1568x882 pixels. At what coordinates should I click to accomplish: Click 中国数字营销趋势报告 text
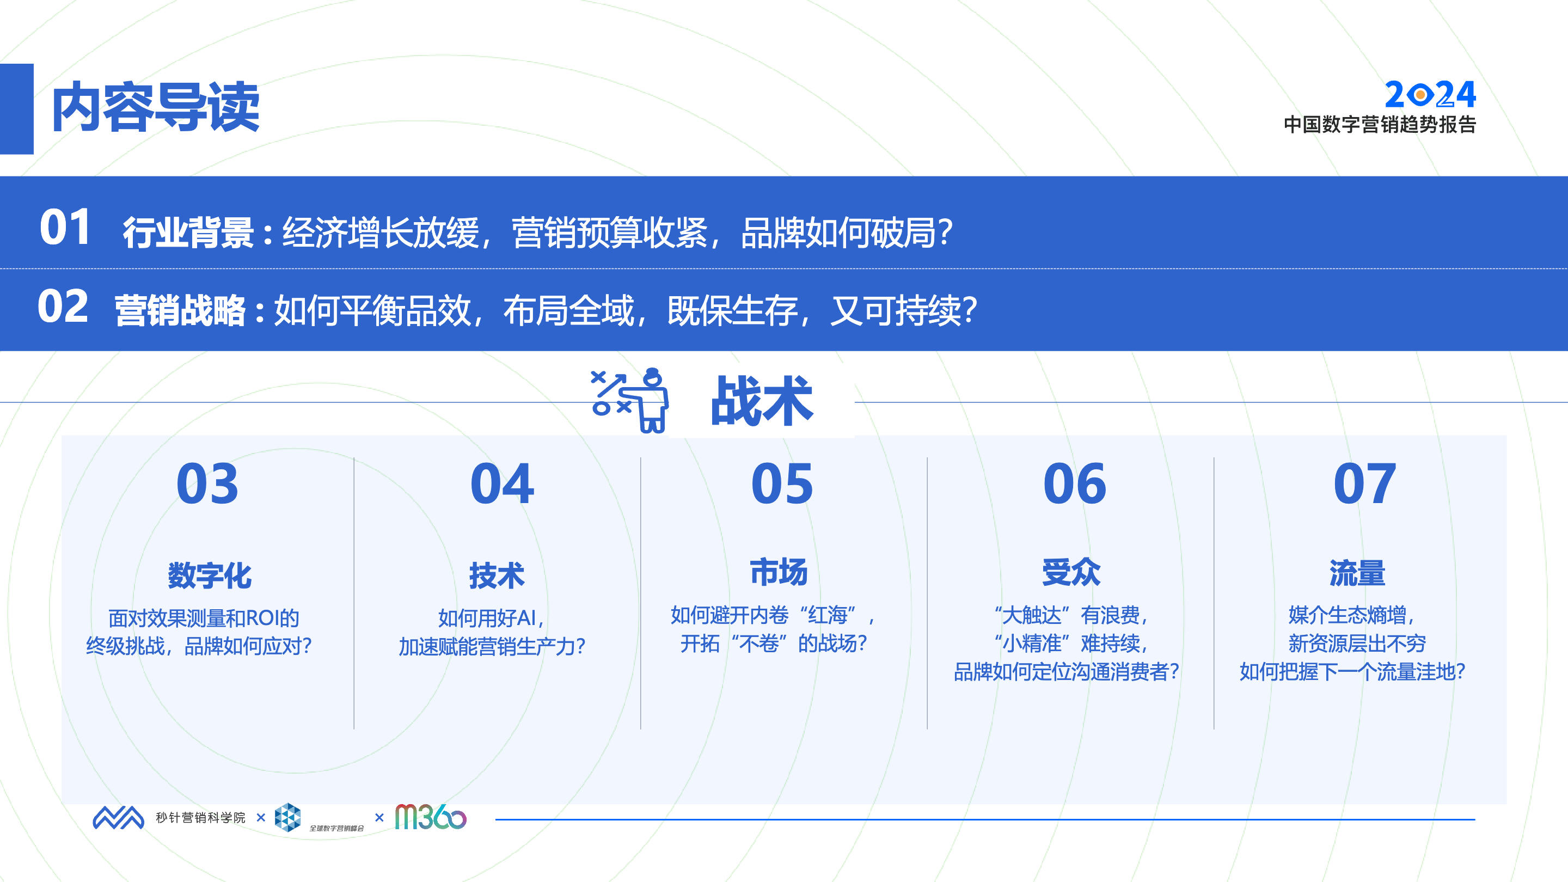tap(1380, 124)
